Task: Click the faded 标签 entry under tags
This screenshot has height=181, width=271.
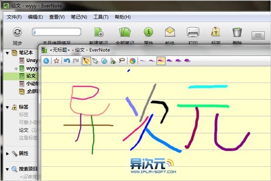Action: 24,114
